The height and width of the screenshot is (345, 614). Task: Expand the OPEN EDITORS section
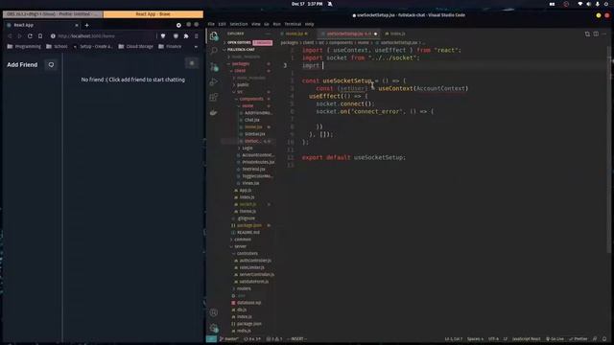239,42
